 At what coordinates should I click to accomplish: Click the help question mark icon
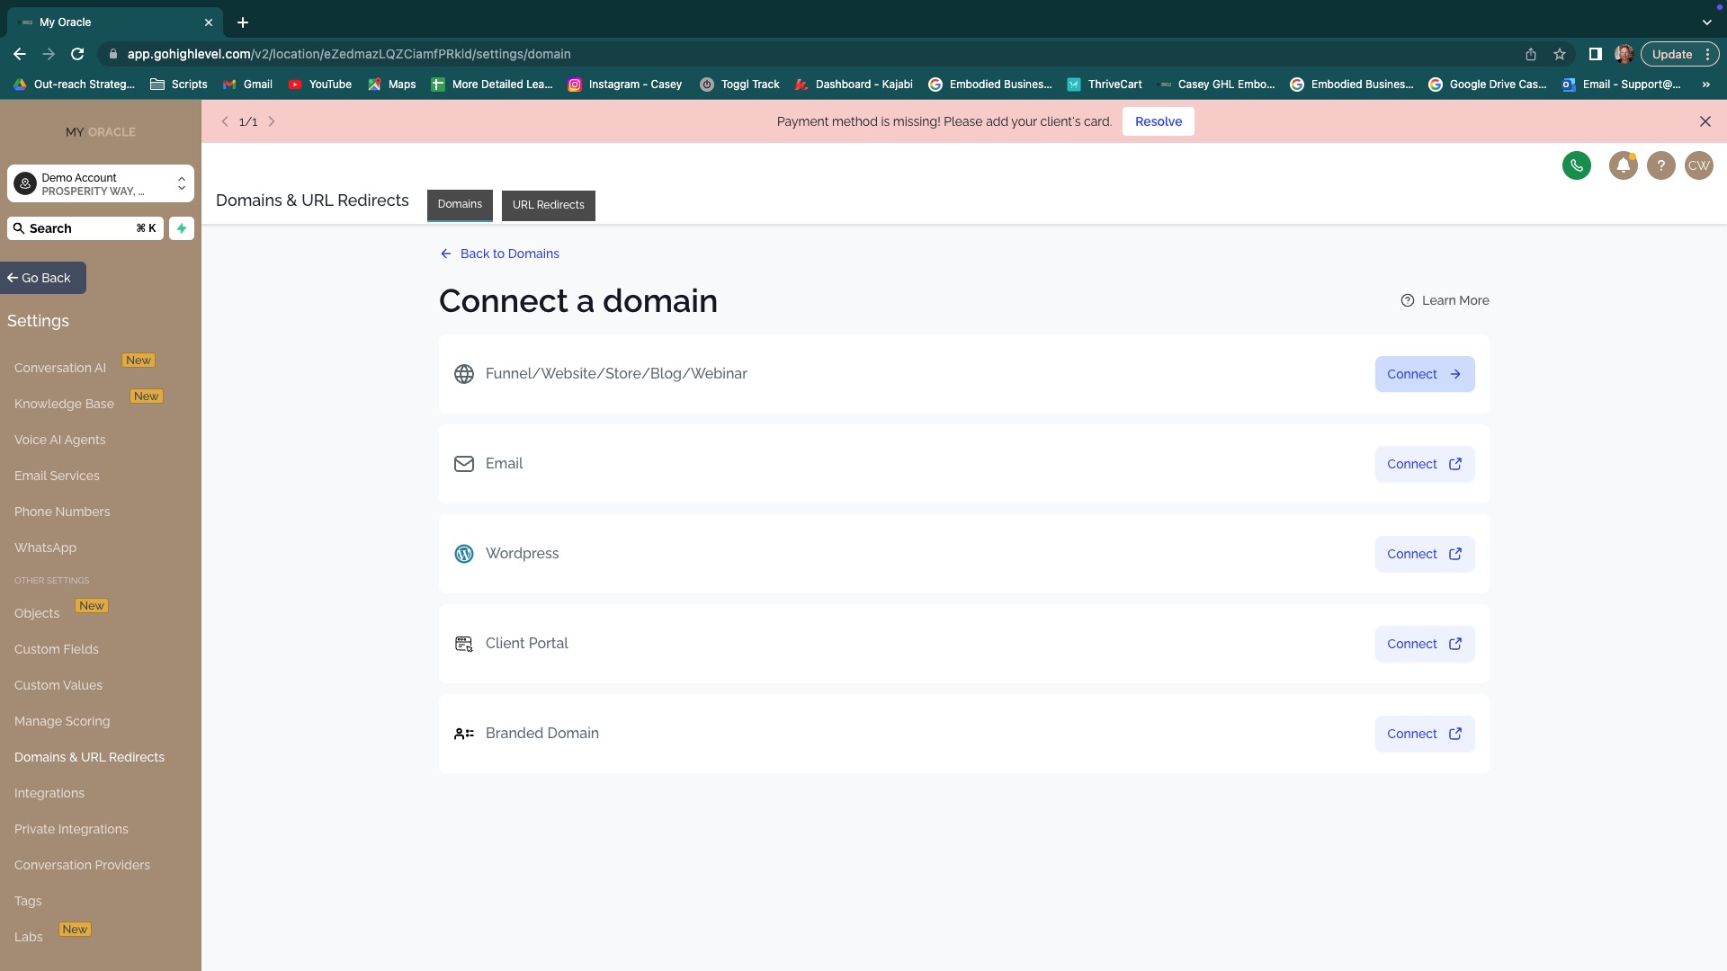pos(1660,165)
